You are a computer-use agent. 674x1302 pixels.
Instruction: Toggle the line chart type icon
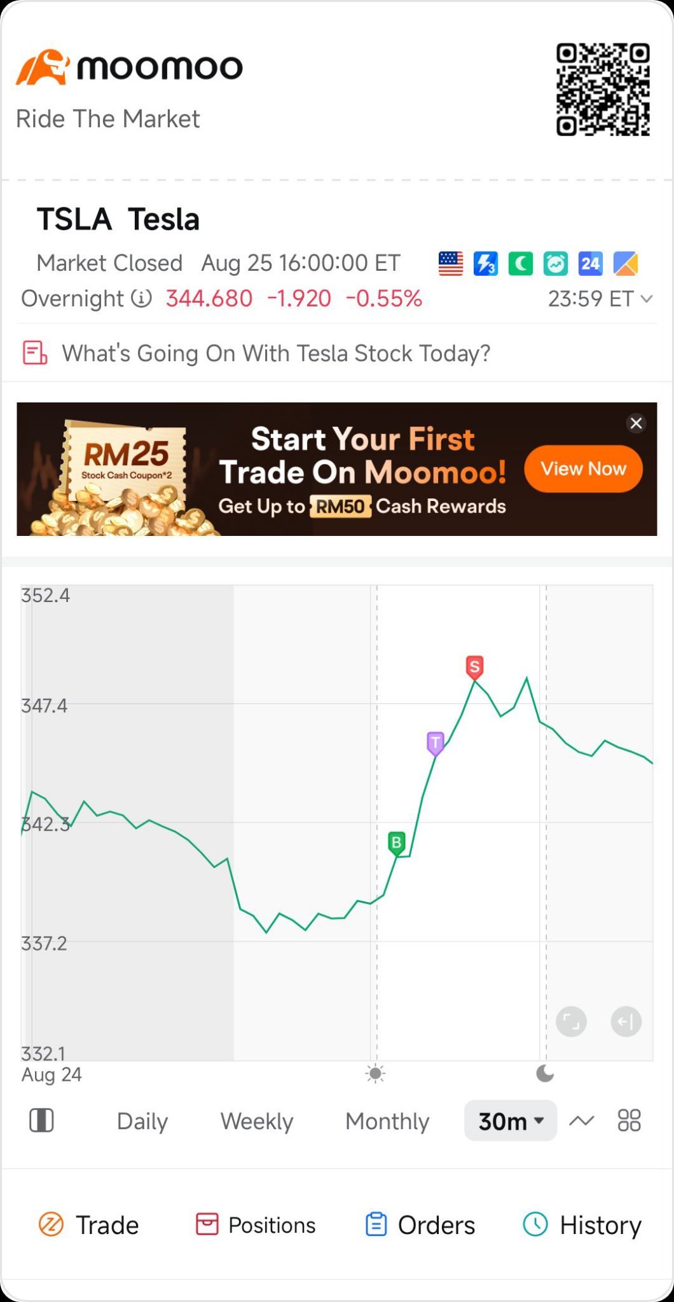tap(582, 1120)
